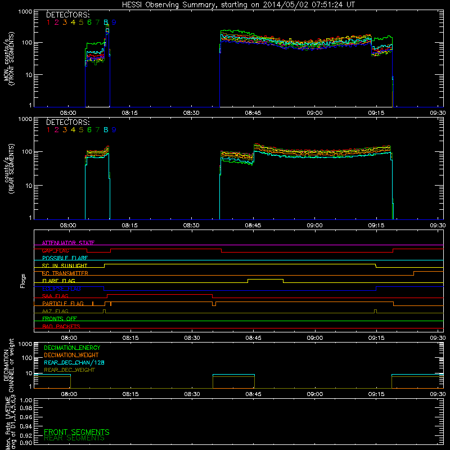Image resolution: width=450 pixels, height=450 pixels.
Task: Click the GAP_FLAG label
Action: (x=55, y=250)
